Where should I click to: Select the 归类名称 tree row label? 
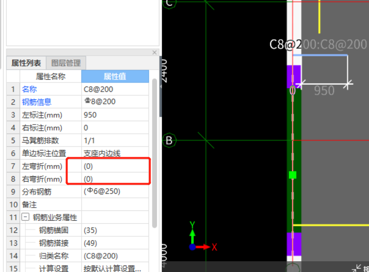coord(54,256)
